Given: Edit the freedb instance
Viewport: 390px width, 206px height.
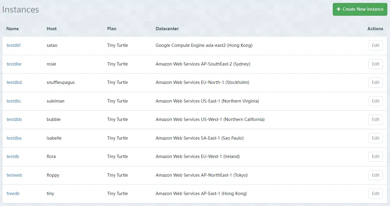Looking at the screenshot, I should (375, 194).
